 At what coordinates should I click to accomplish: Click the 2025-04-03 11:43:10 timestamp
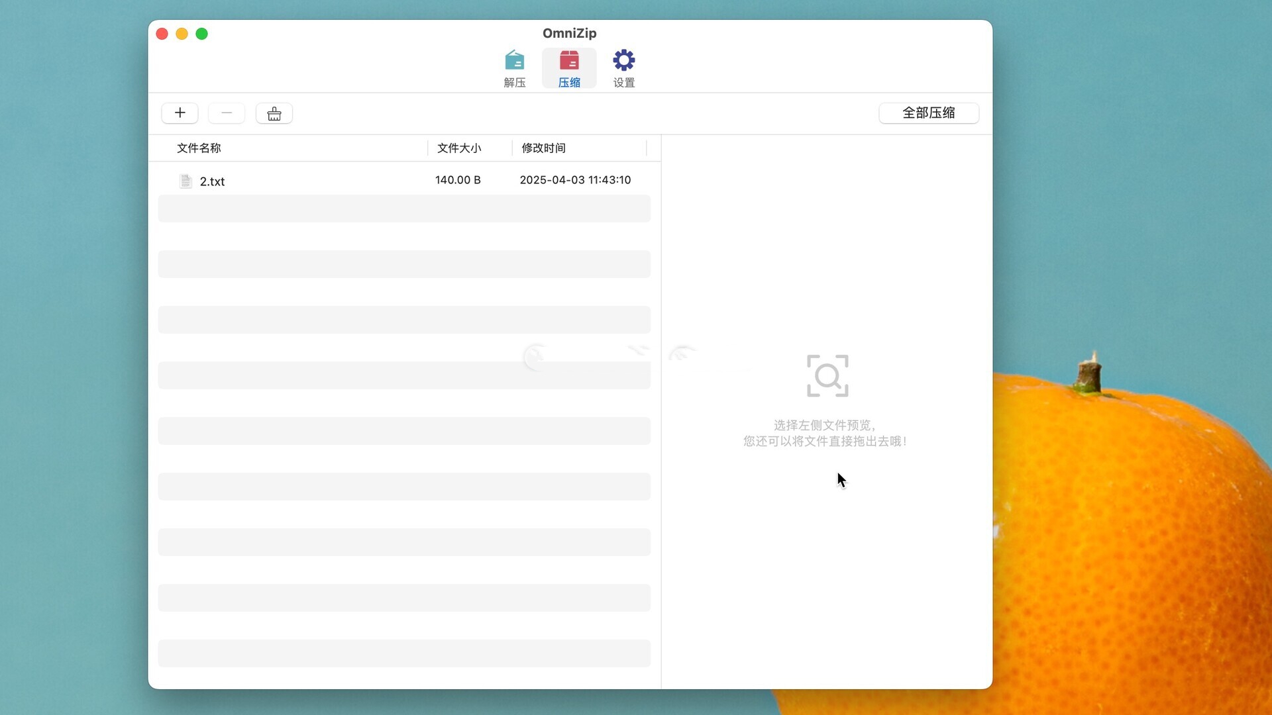575,180
